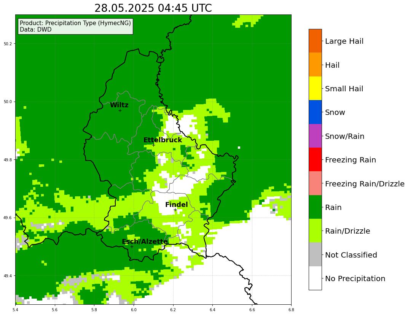Click the 6.0 longitude tick label
This screenshot has height=315, width=408.
coord(134,310)
